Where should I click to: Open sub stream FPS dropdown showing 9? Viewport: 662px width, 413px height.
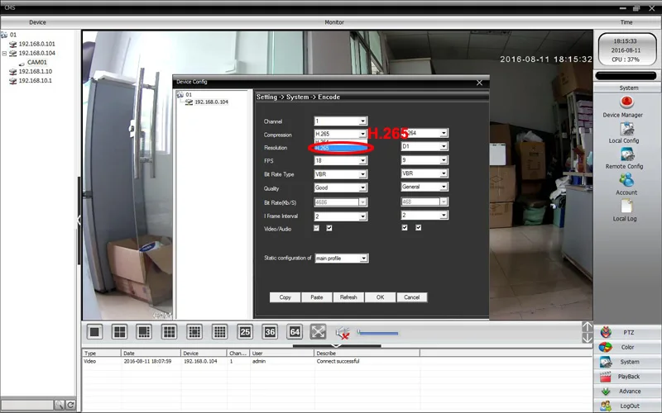pyautogui.click(x=425, y=160)
